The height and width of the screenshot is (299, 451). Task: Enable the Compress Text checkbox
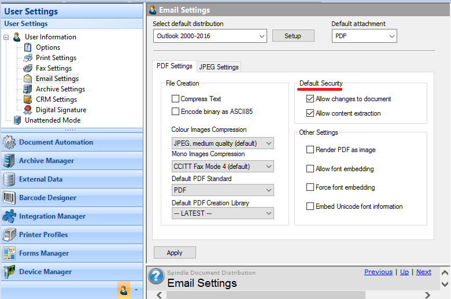point(175,99)
